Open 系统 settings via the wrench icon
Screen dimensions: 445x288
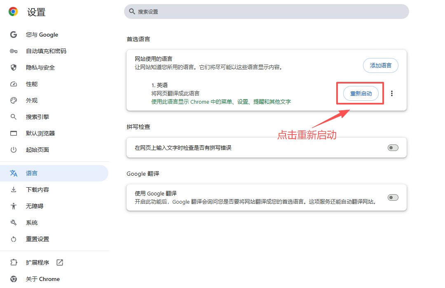13,222
